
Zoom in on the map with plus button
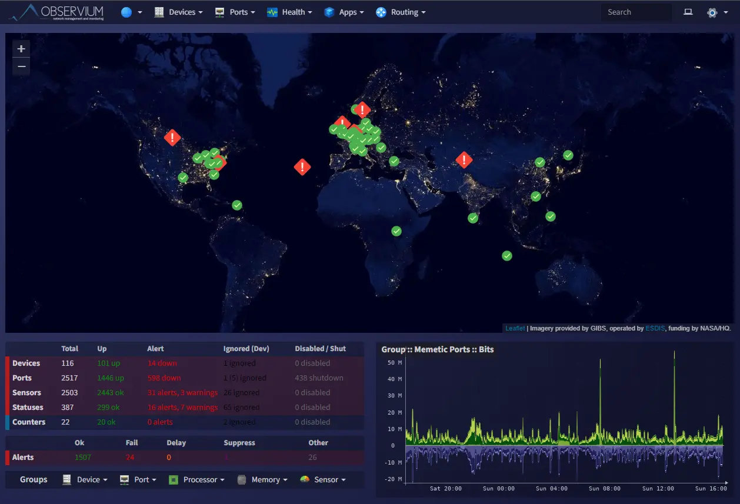pos(21,48)
